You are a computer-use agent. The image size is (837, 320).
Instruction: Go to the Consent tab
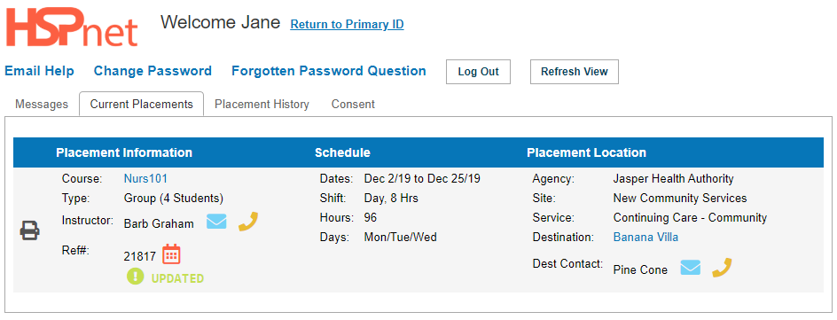(x=353, y=104)
